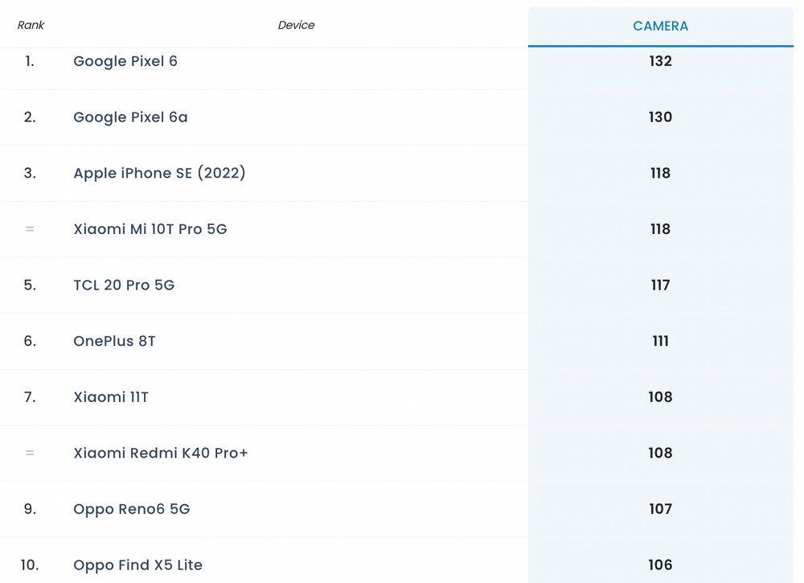
Task: Open the OnePlus 8T device page
Action: pos(114,341)
